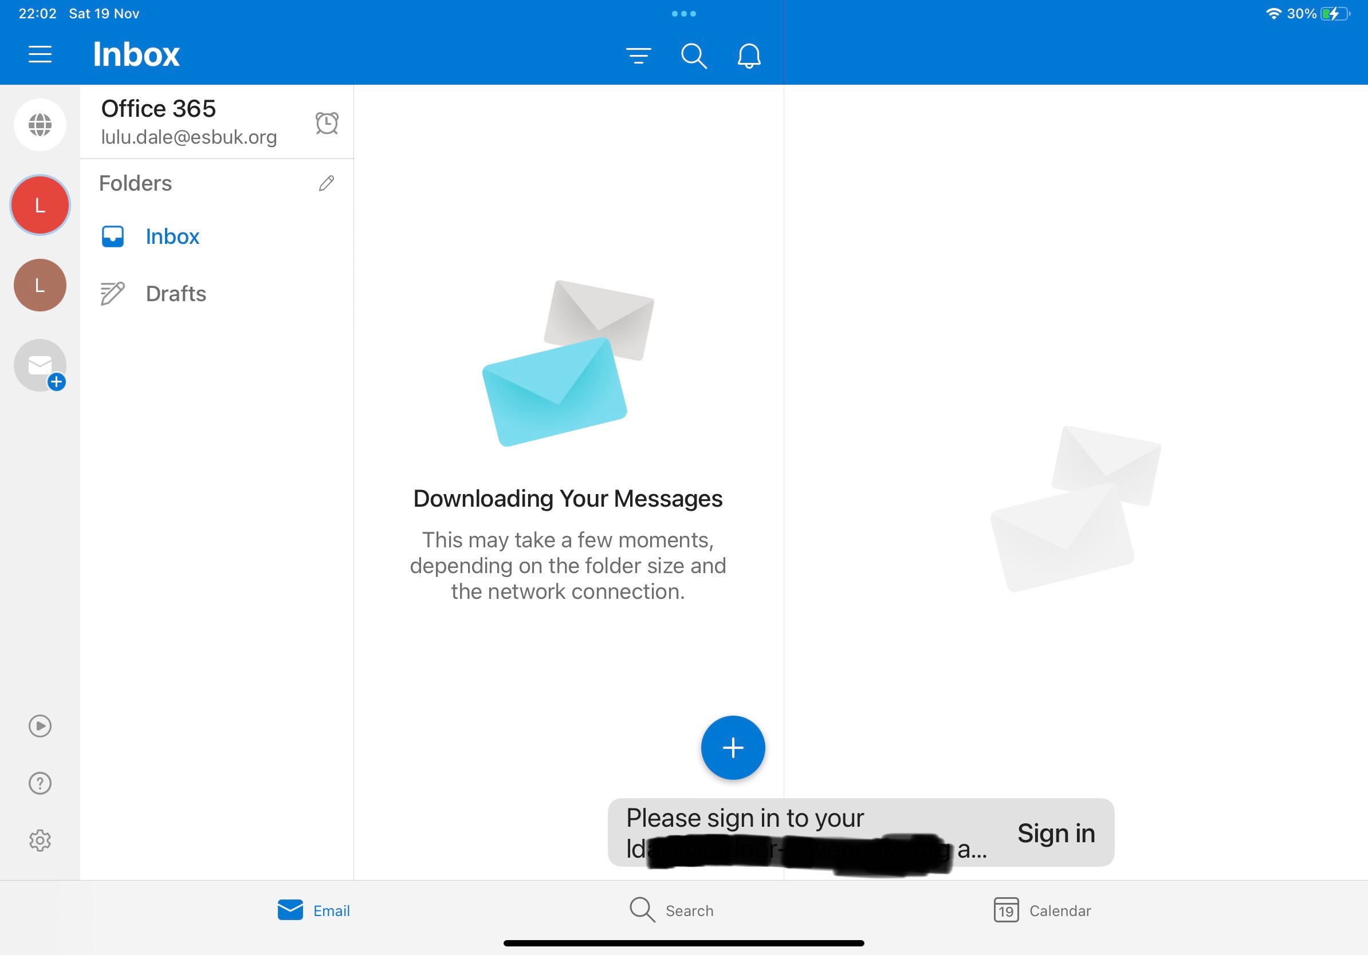
Task: Switch to the Search tab
Action: pos(671,910)
